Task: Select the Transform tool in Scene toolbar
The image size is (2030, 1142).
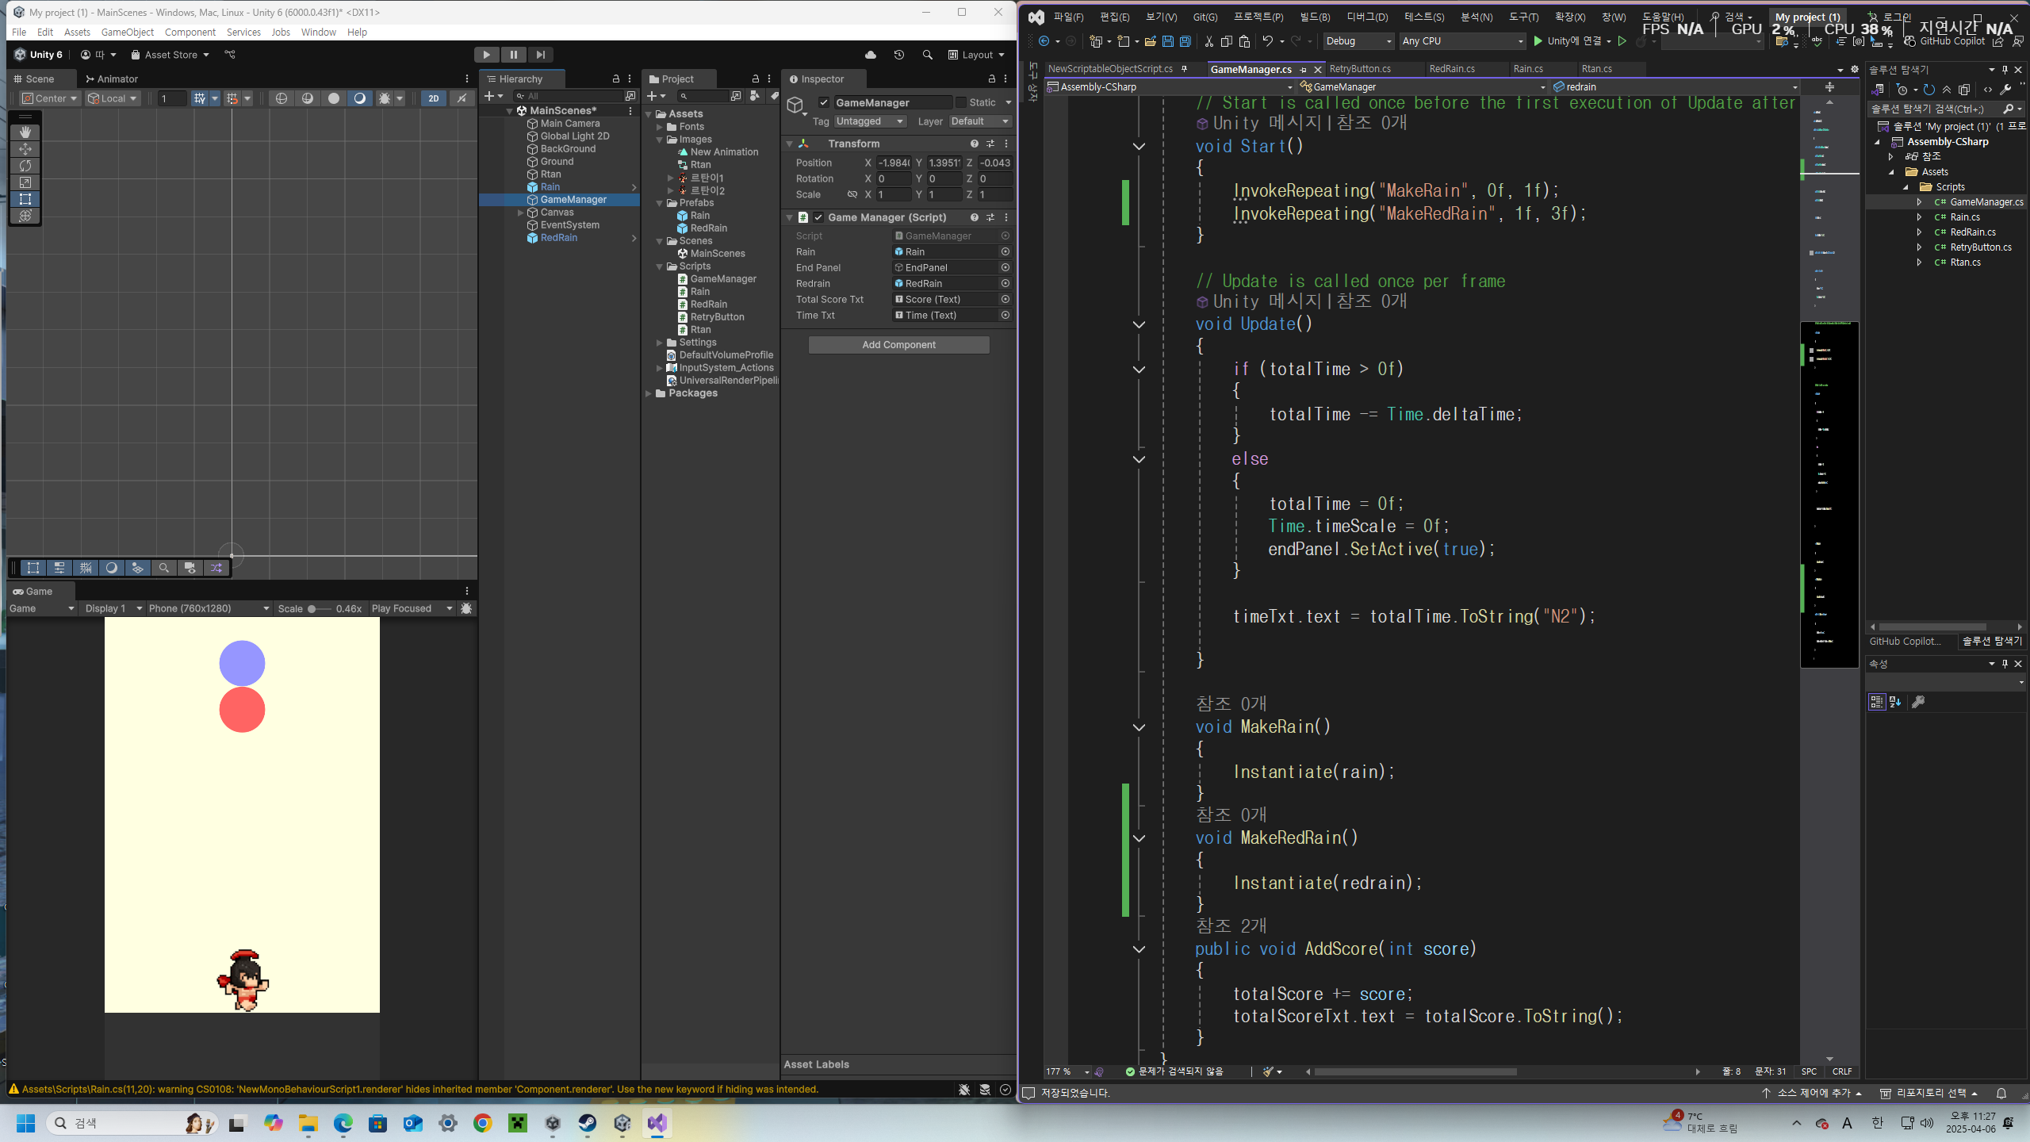Action: (25, 216)
